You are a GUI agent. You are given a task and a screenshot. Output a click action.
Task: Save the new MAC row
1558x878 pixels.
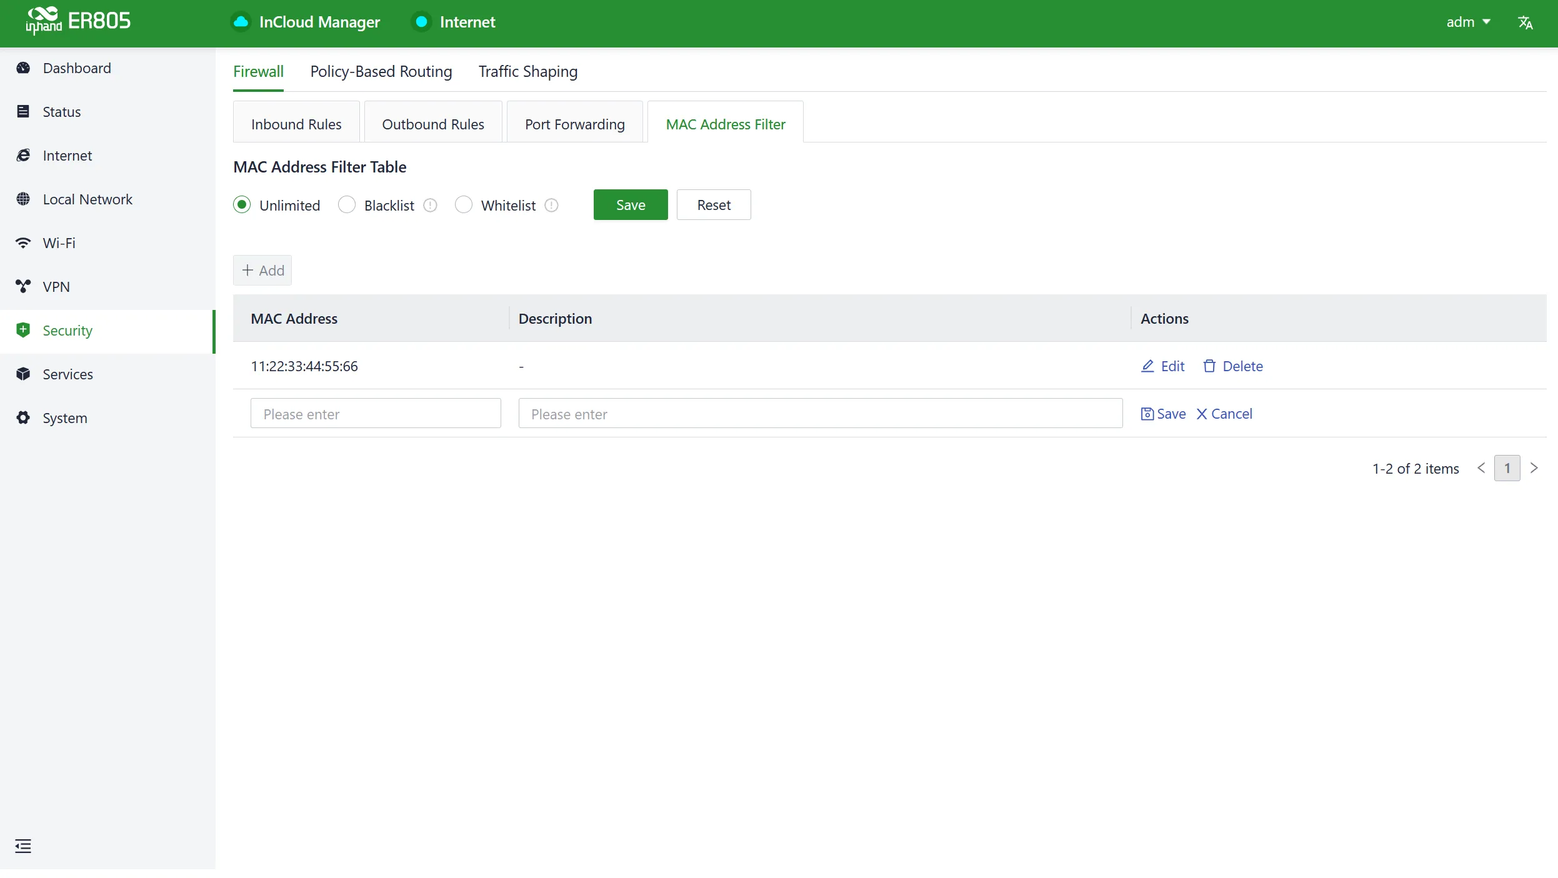coord(1163,414)
